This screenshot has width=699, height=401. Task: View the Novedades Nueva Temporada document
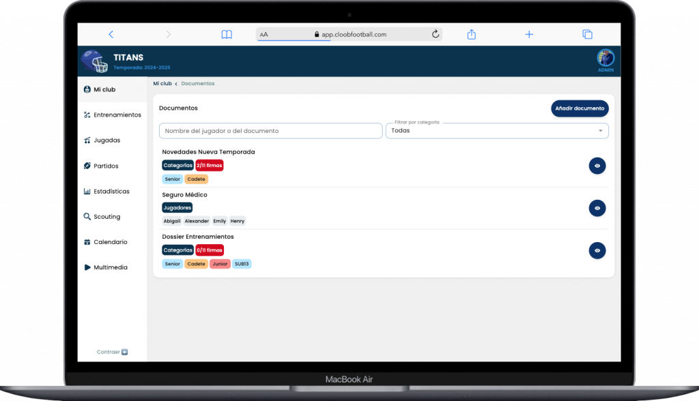tap(597, 166)
